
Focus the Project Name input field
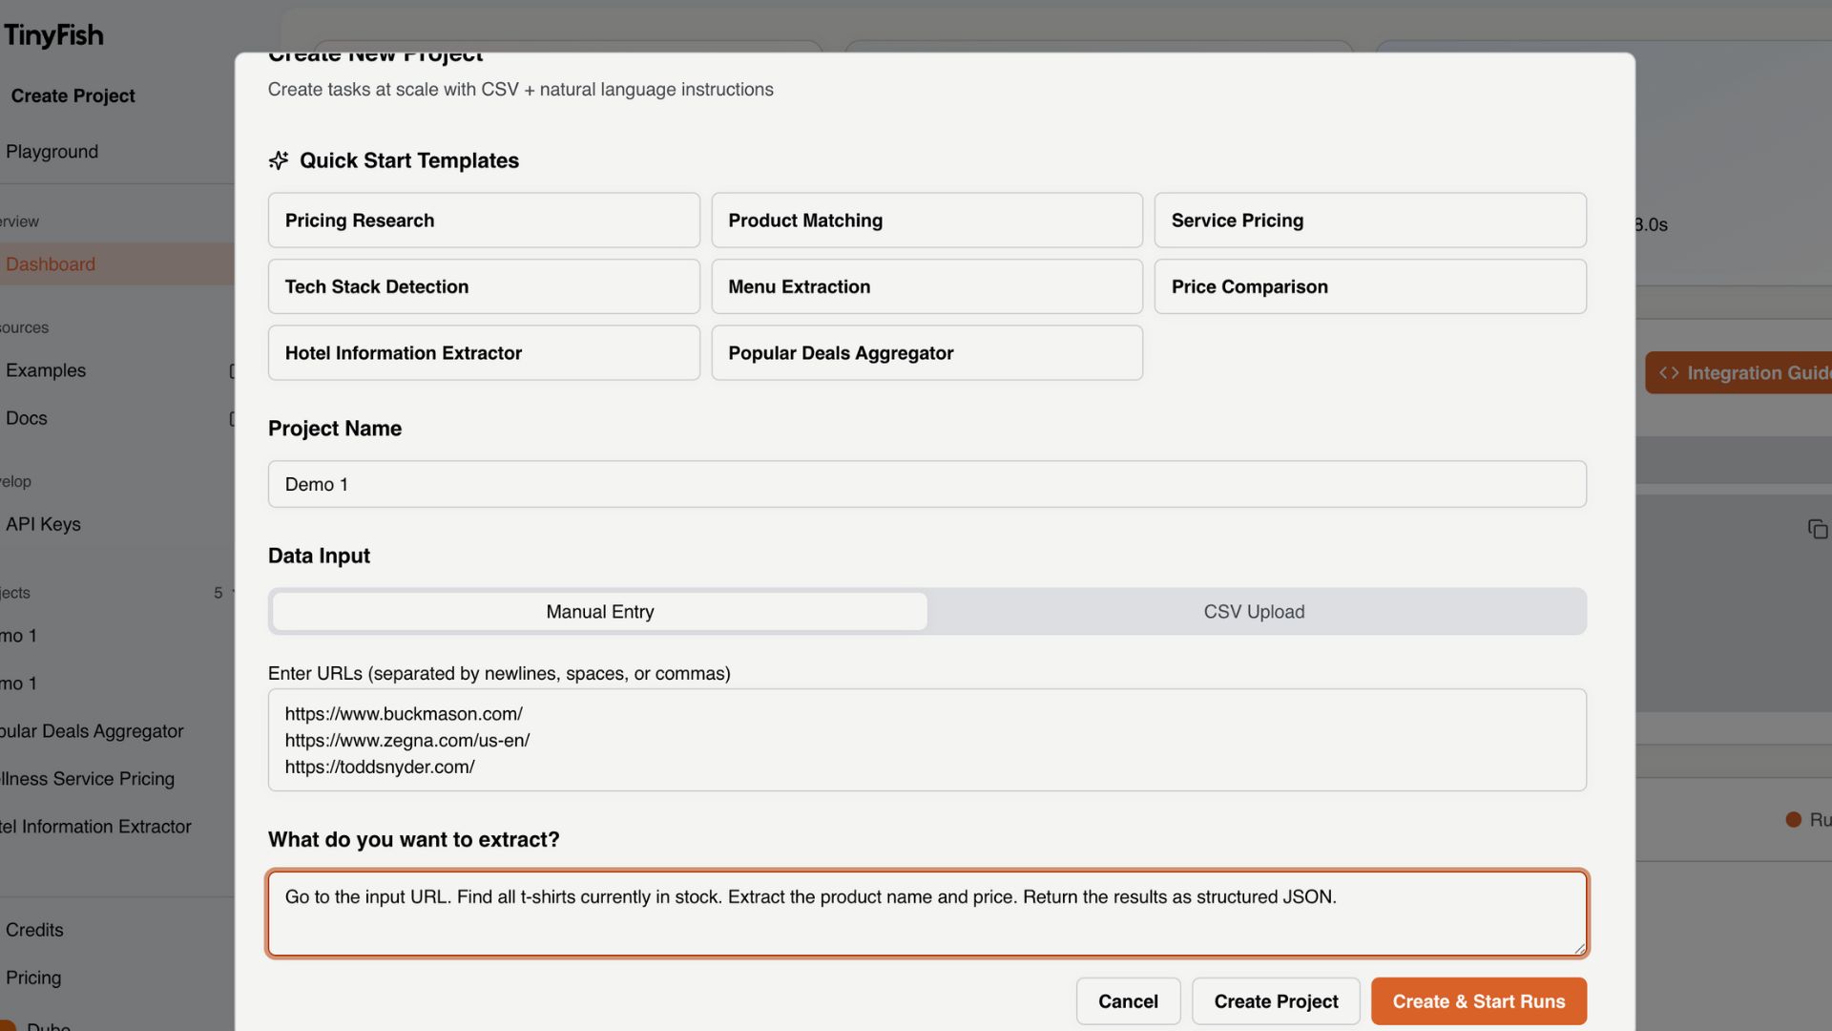pos(926,484)
